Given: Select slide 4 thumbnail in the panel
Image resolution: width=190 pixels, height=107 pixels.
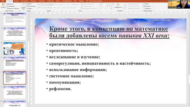Looking at the screenshot, I should (15, 19).
